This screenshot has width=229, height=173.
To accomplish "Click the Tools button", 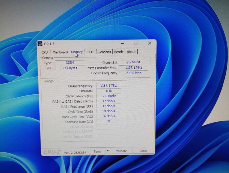I will click(97, 151).
